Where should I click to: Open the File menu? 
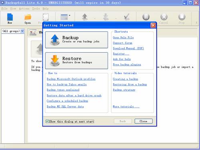click(4, 8)
